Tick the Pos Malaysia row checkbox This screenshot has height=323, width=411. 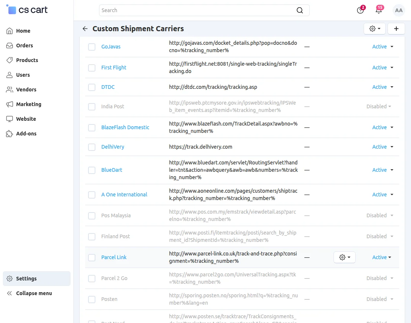click(92, 216)
